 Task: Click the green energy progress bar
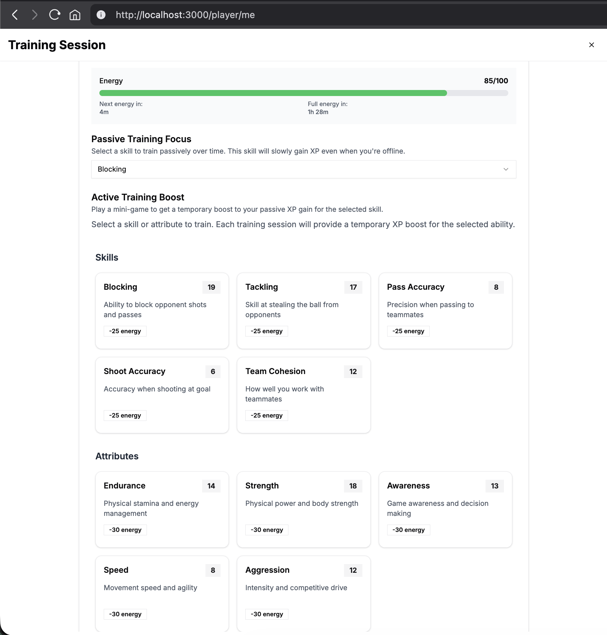click(273, 93)
